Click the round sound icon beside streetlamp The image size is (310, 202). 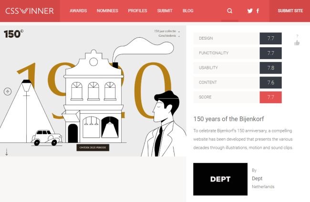point(8,91)
